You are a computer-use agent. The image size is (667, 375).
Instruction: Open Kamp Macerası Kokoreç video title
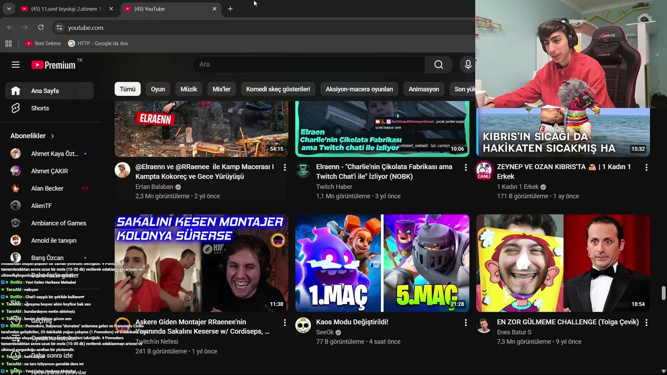click(x=205, y=171)
